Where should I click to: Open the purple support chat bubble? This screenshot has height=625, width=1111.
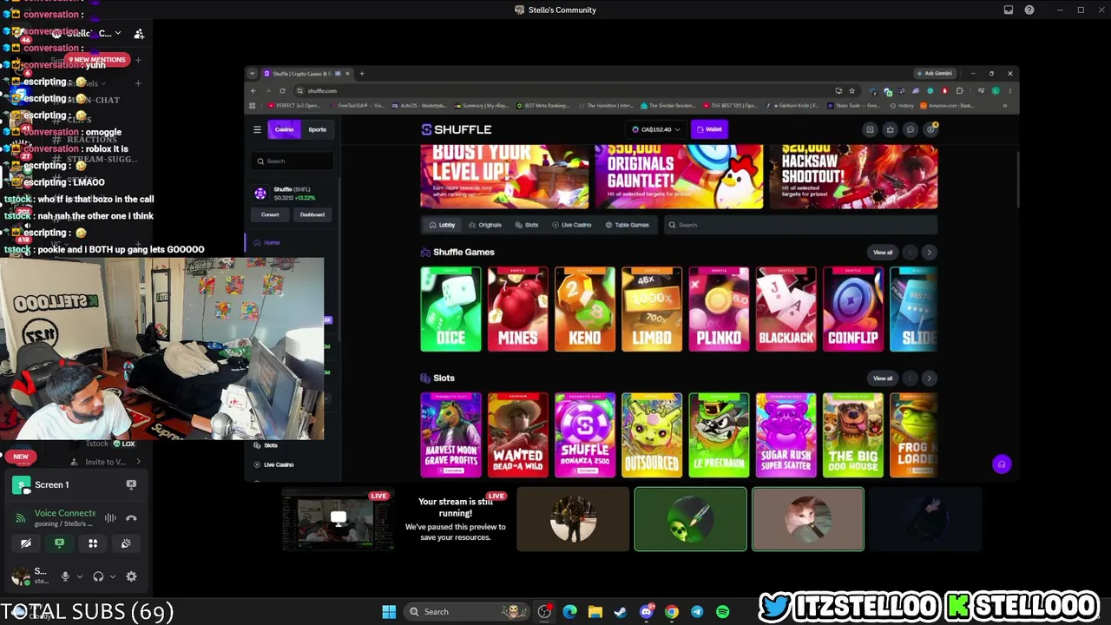[1001, 464]
